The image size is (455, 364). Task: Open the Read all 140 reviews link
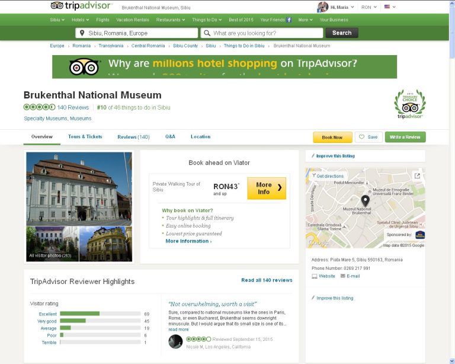click(x=267, y=280)
